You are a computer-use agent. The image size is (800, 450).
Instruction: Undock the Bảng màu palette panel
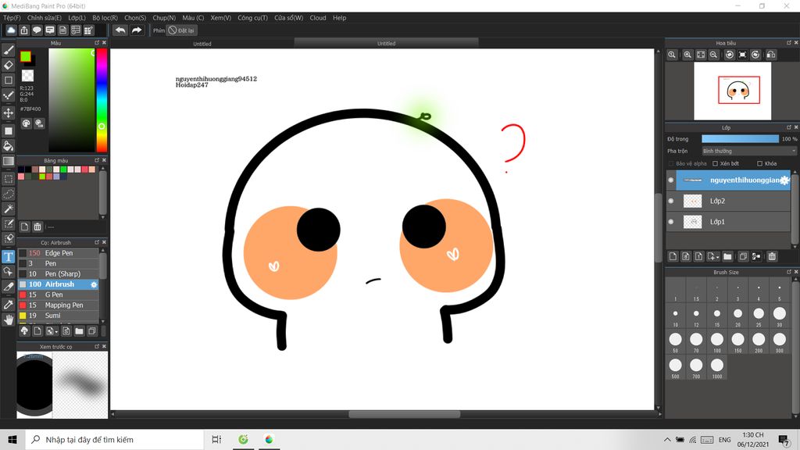96,160
